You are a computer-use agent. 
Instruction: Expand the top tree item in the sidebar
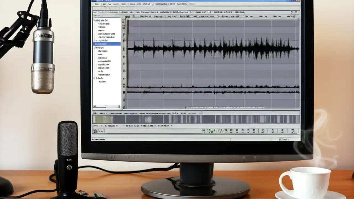(95, 20)
